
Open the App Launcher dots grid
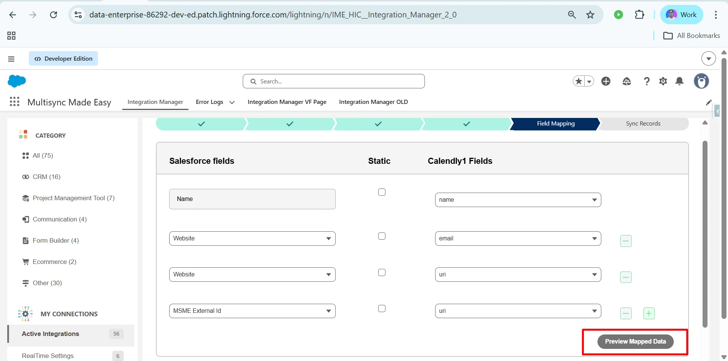click(14, 102)
